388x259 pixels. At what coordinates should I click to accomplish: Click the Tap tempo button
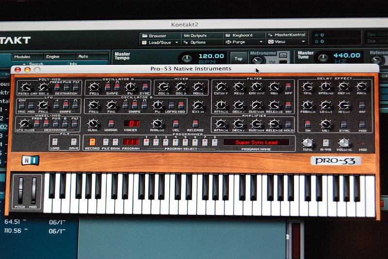click(238, 59)
